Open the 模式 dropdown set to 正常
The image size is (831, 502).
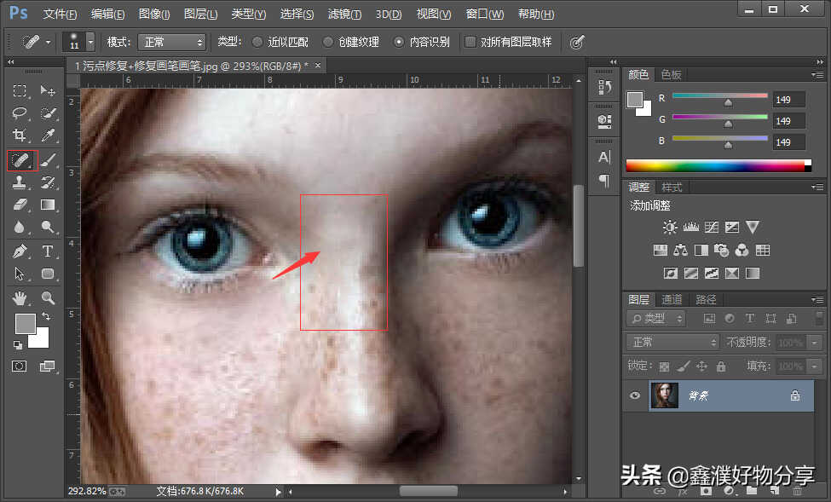(171, 42)
